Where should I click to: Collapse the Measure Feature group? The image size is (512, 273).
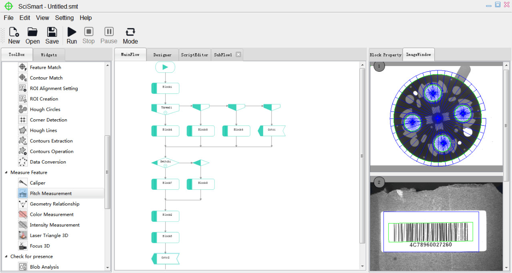[6, 173]
